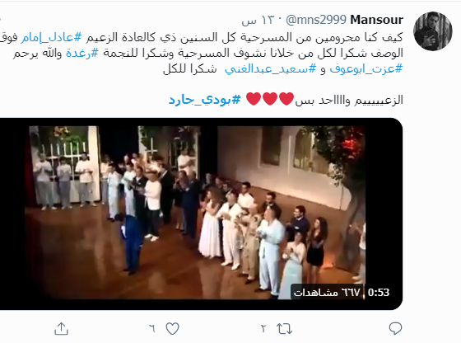461x343 pixels.
Task: Retweet this post using arrows icon
Action: pyautogui.click(x=284, y=329)
